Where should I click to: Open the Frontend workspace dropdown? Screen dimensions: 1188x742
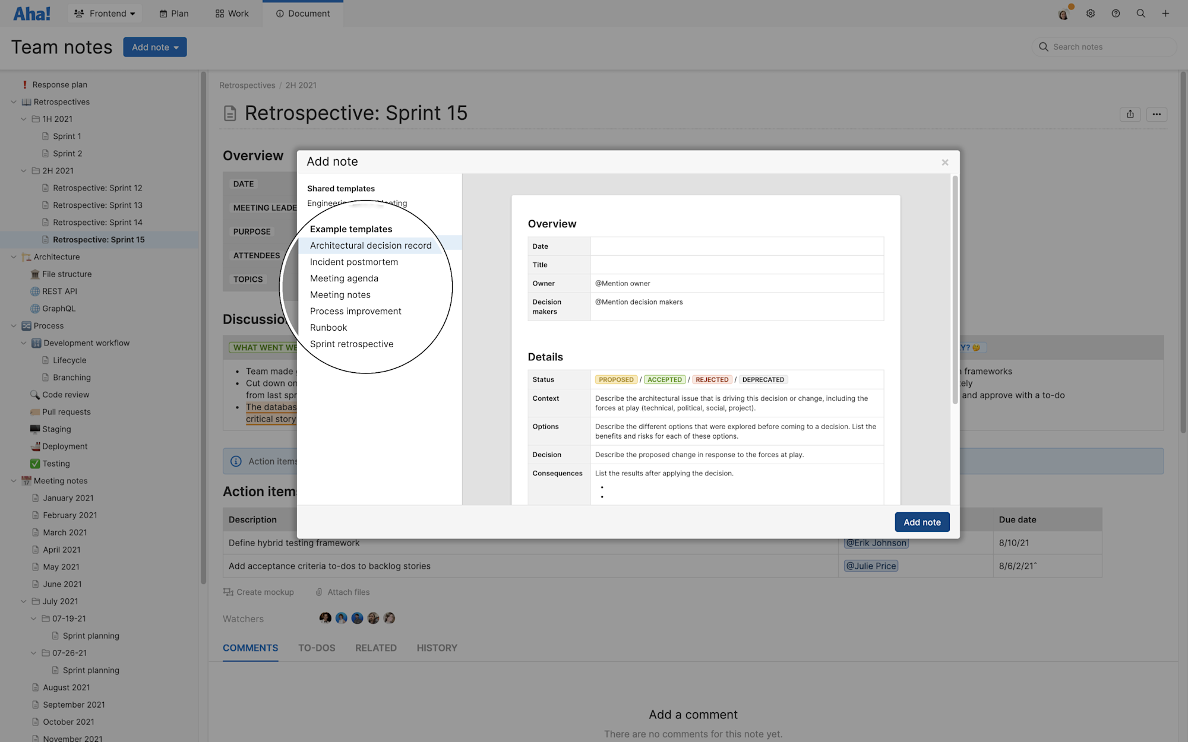pos(105,13)
